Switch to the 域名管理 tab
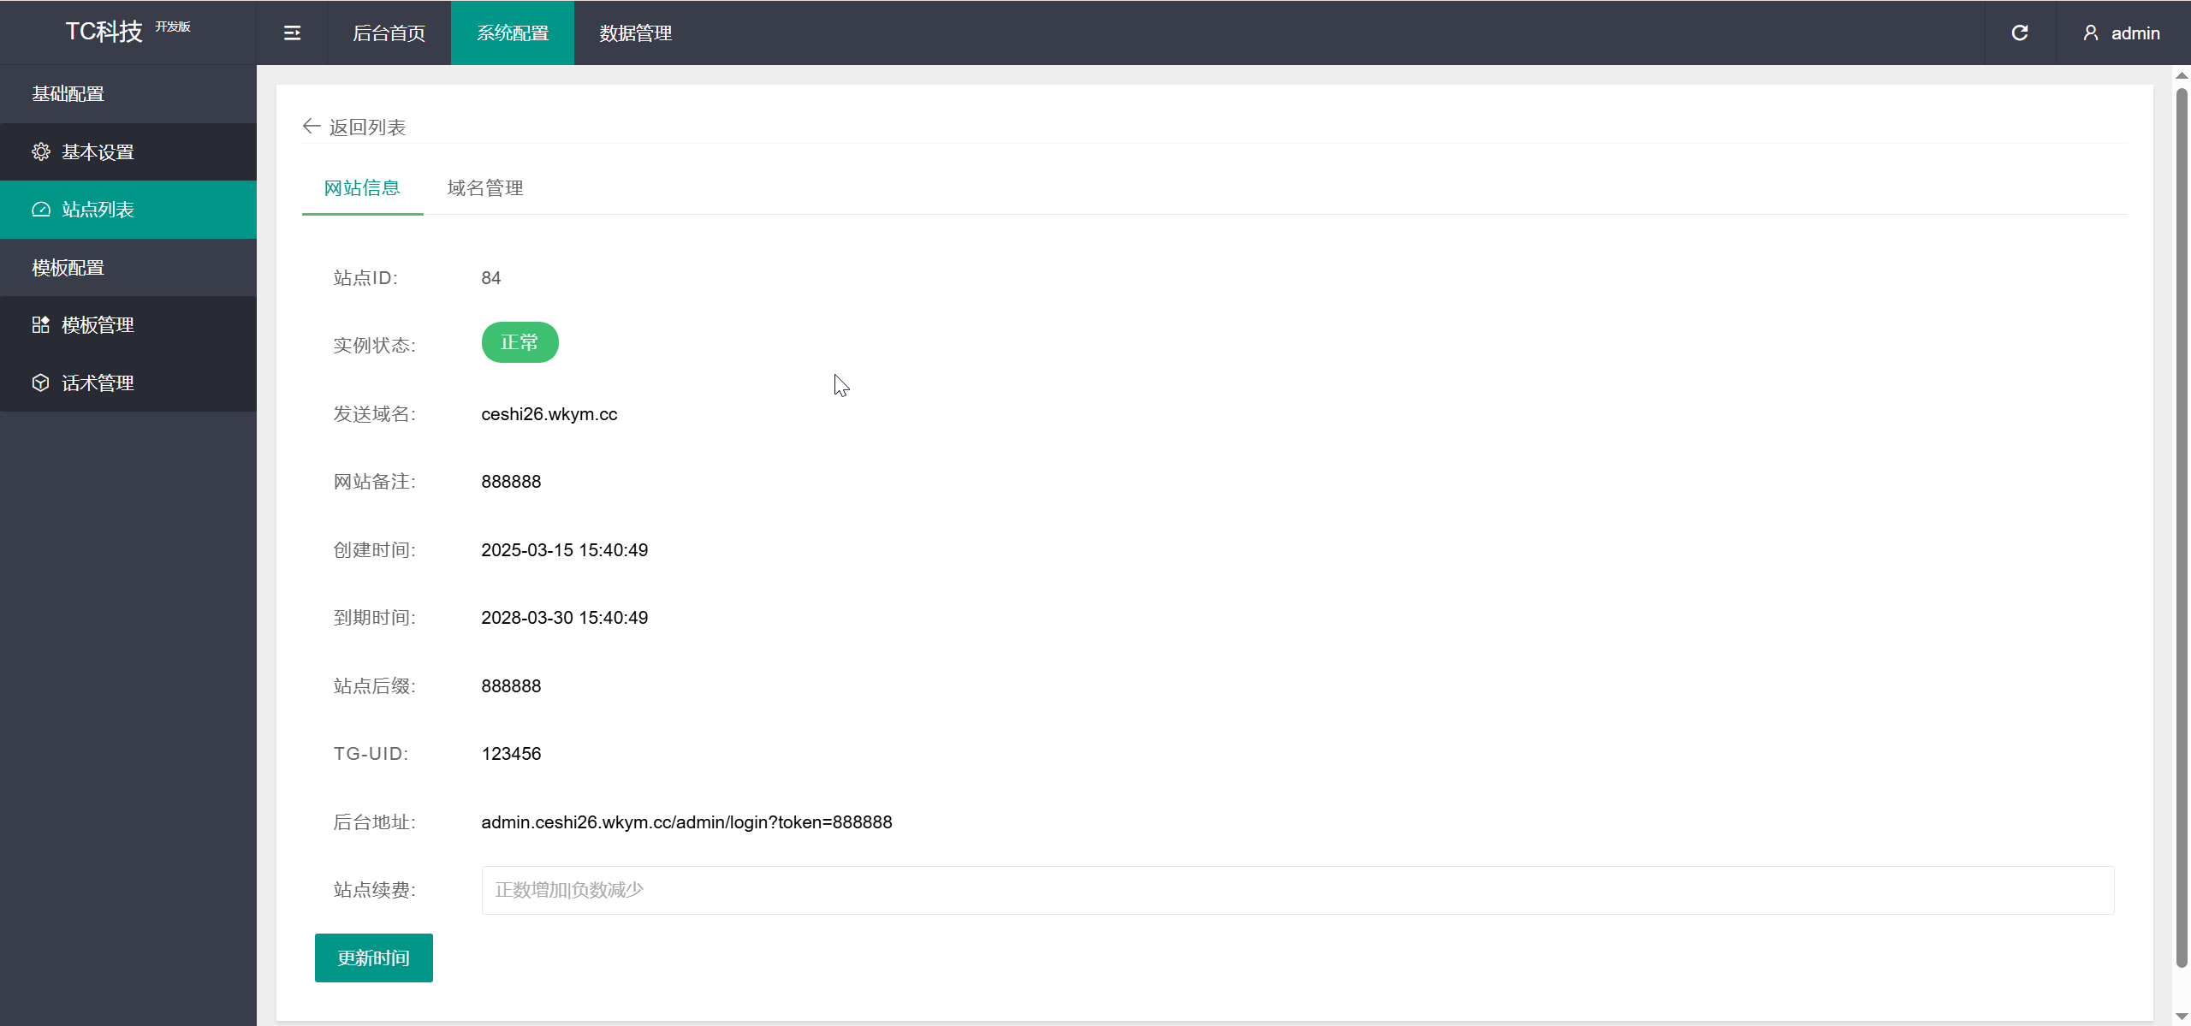This screenshot has height=1026, width=2191. pos(485,188)
